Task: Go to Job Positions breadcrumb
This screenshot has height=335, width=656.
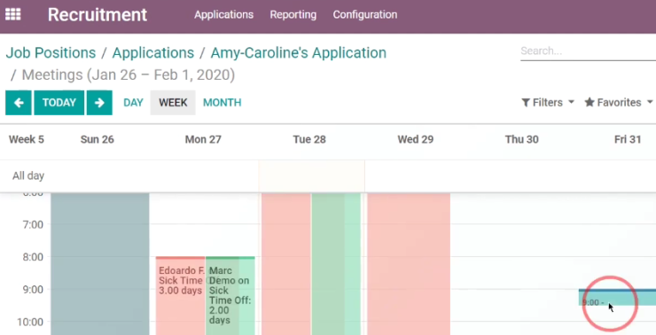Action: coord(51,52)
